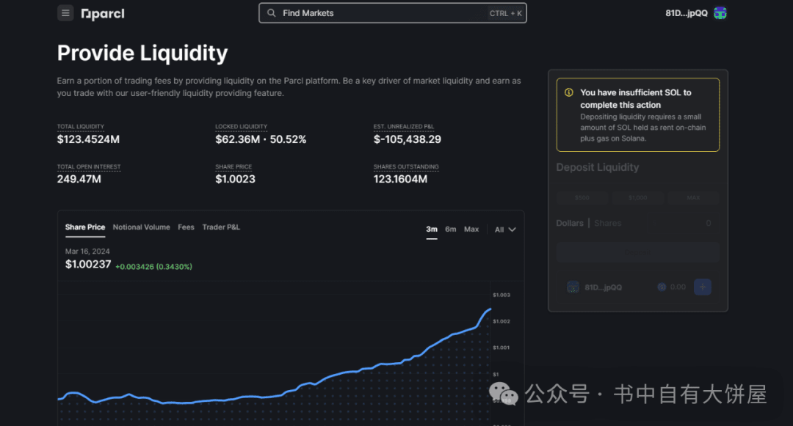The height and width of the screenshot is (426, 793).
Task: Click the Share Price stat label
Action: tap(233, 167)
